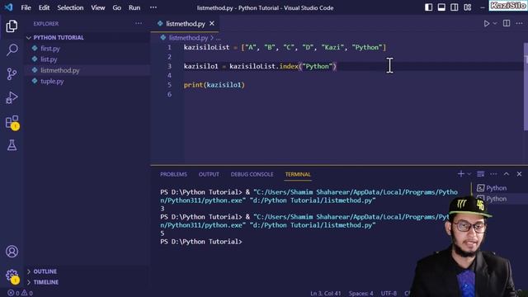528x297 pixels.
Task: Run Python file with play button
Action: click(487, 24)
